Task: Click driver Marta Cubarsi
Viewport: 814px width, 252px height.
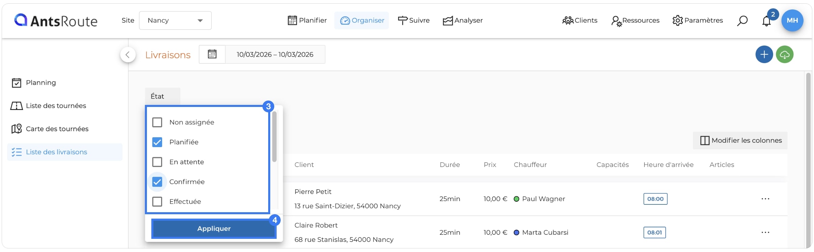Action: [x=545, y=232]
